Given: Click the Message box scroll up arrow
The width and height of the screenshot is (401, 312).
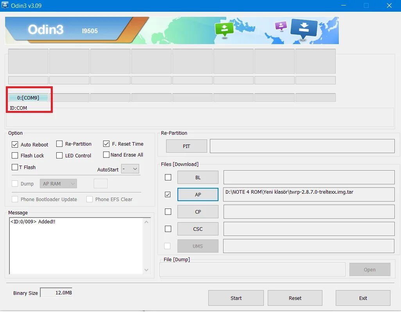Looking at the screenshot, I should pyautogui.click(x=146, y=222).
